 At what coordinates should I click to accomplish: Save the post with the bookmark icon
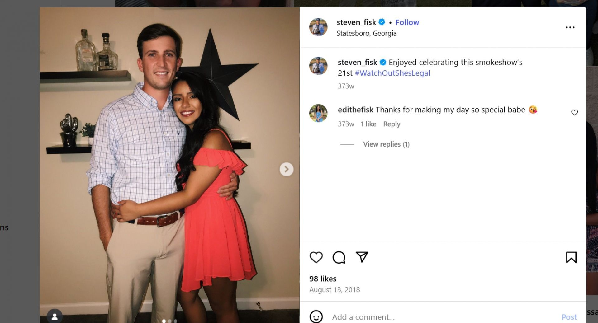[571, 257]
